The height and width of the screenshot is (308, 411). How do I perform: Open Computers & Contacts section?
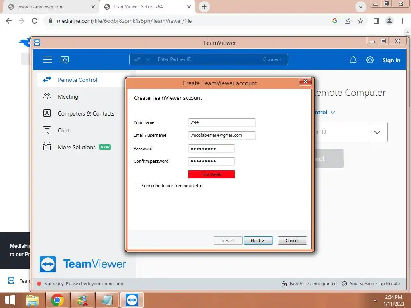pos(86,113)
